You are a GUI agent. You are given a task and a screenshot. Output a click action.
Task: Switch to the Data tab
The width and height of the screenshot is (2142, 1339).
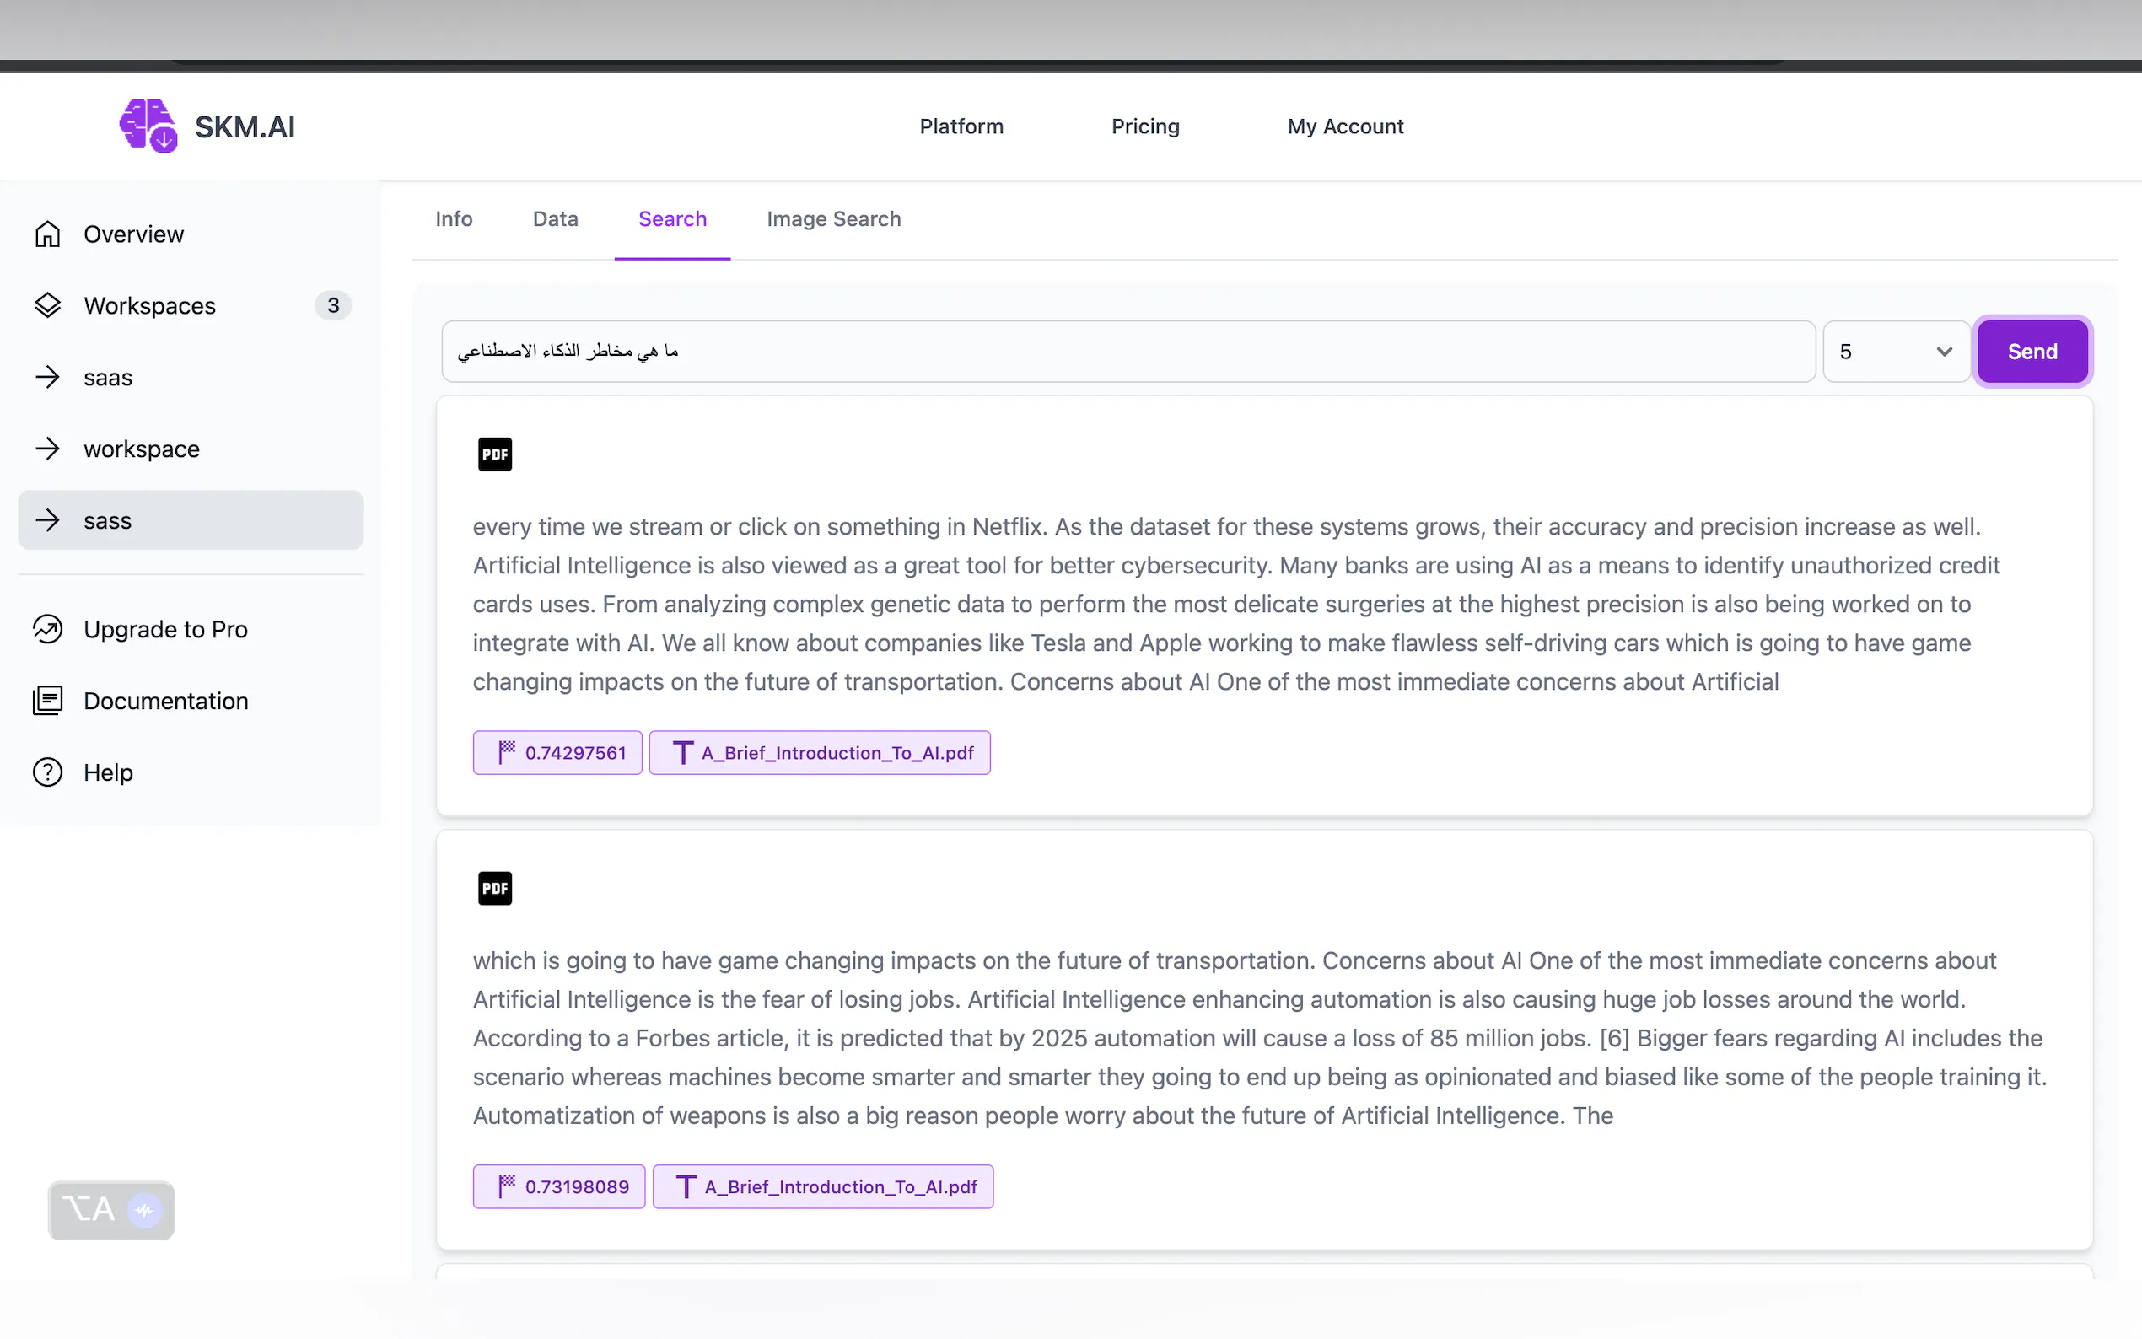click(x=555, y=218)
